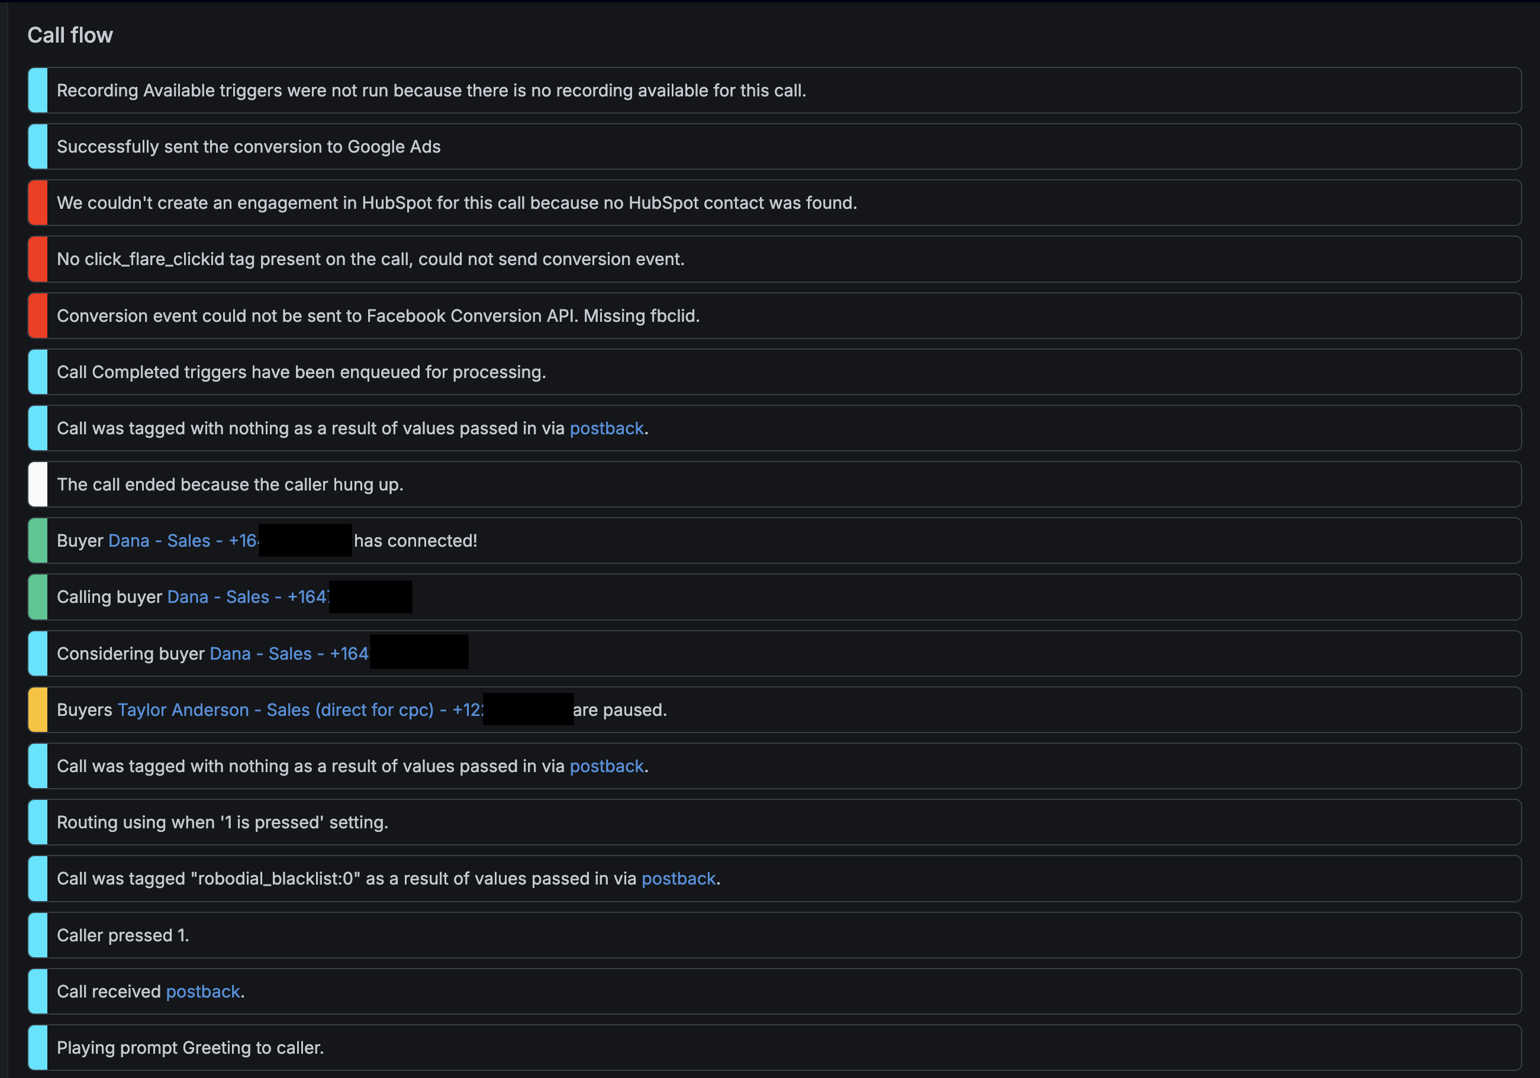Click red status bar on click_flare_clickid row
Image resolution: width=1540 pixels, height=1078 pixels.
38,259
